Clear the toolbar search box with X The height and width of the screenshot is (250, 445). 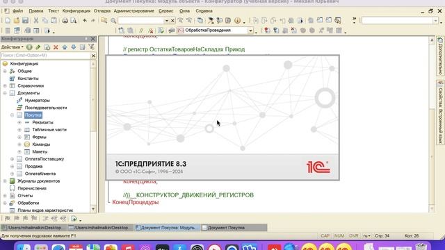pos(172,21)
